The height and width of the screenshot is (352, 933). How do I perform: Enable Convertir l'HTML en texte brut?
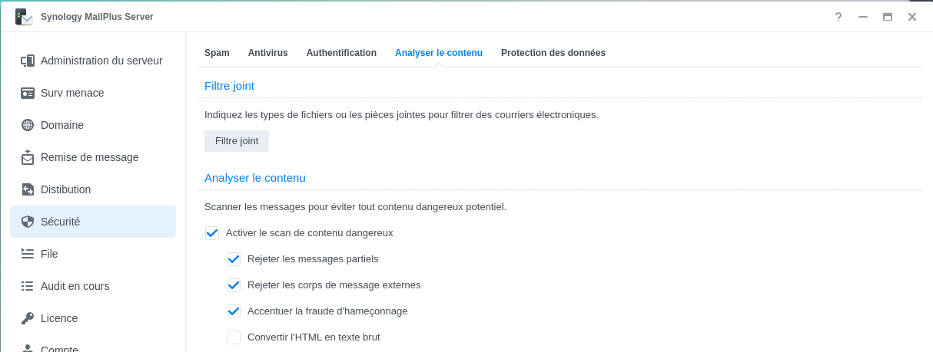[234, 337]
